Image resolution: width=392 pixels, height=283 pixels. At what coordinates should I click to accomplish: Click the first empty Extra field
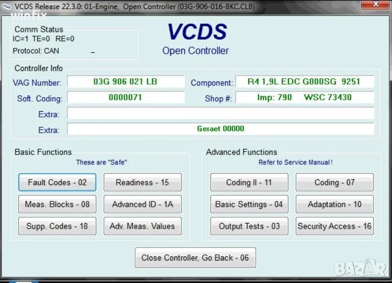(220, 114)
